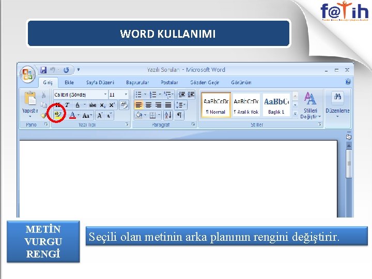Undo the last action
This screenshot has width=372, height=279.
pyautogui.click(x=52, y=70)
